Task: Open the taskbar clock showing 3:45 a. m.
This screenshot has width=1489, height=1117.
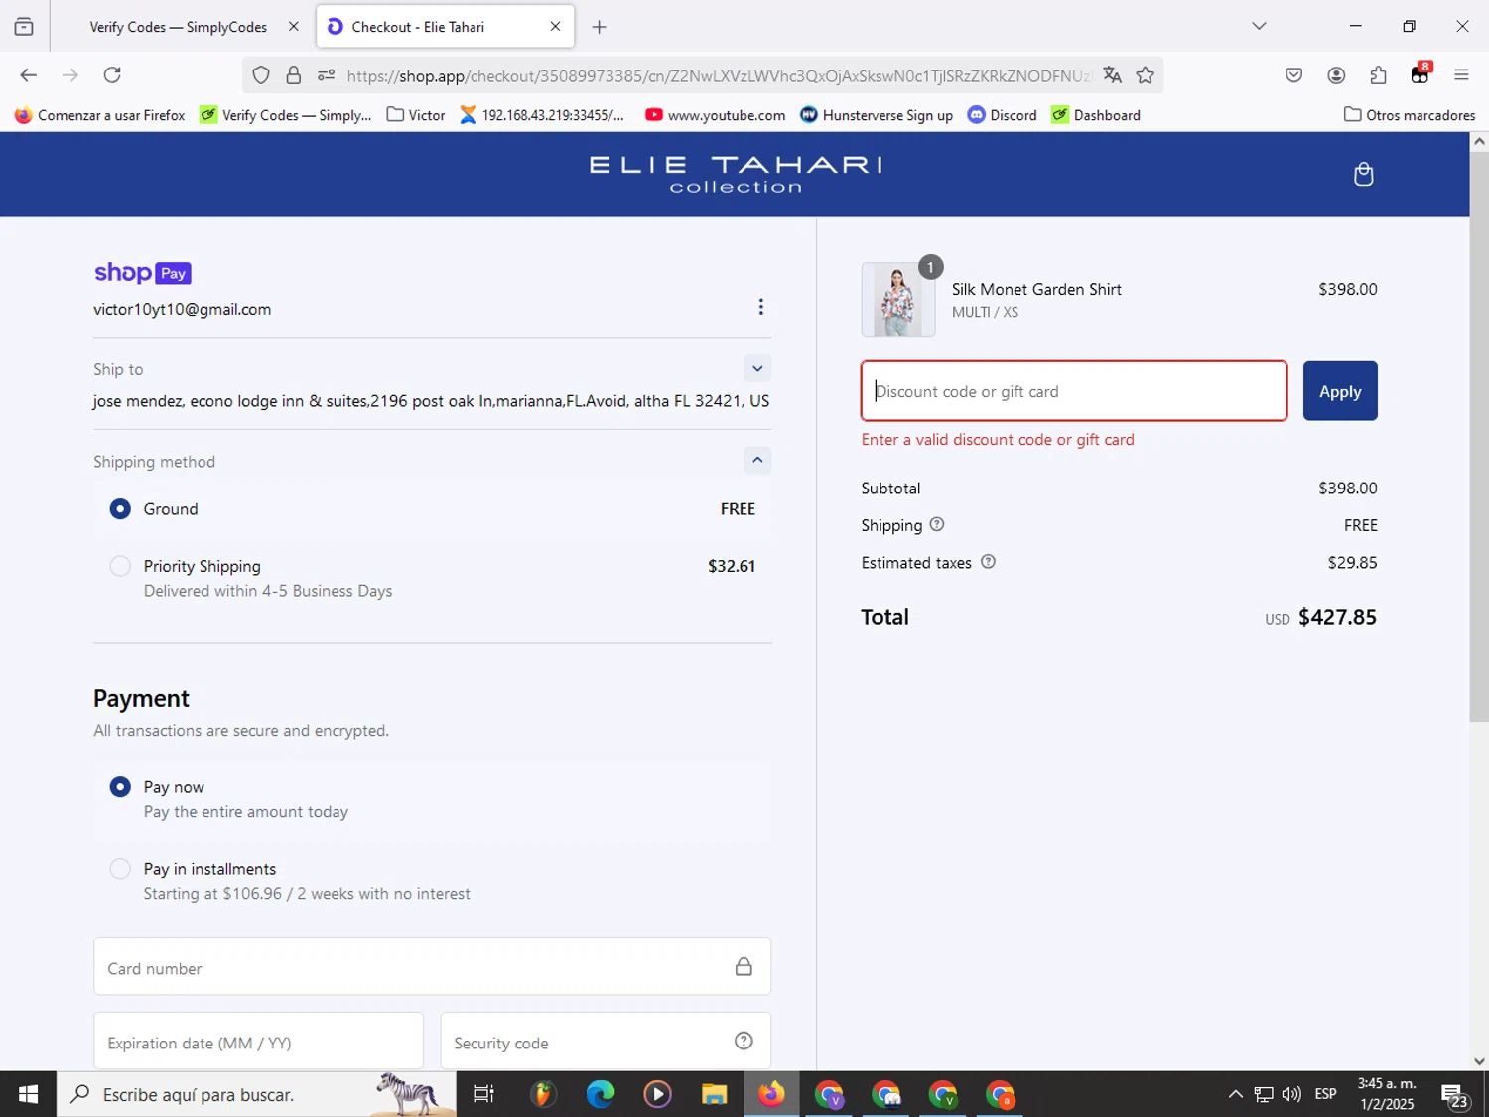Action: (x=1387, y=1094)
